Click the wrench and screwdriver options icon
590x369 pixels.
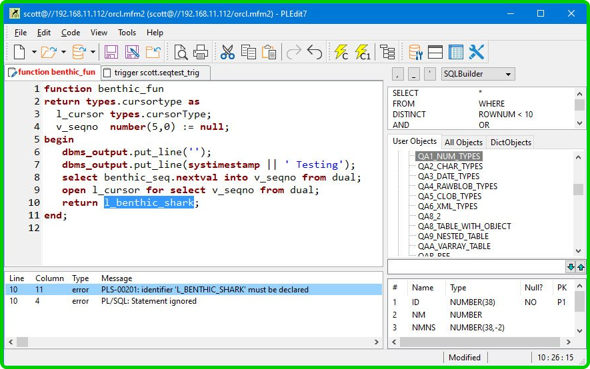coord(477,52)
